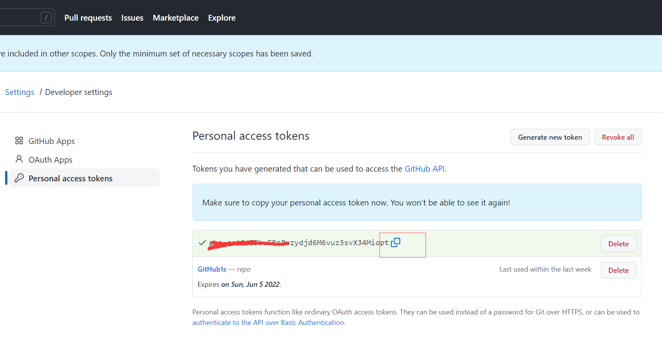Click 'Last used within the last week' text

pos(545,269)
